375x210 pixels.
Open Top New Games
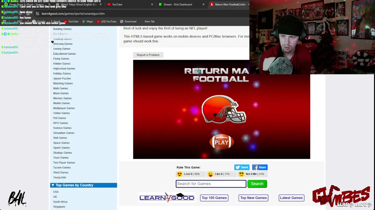click(x=253, y=198)
